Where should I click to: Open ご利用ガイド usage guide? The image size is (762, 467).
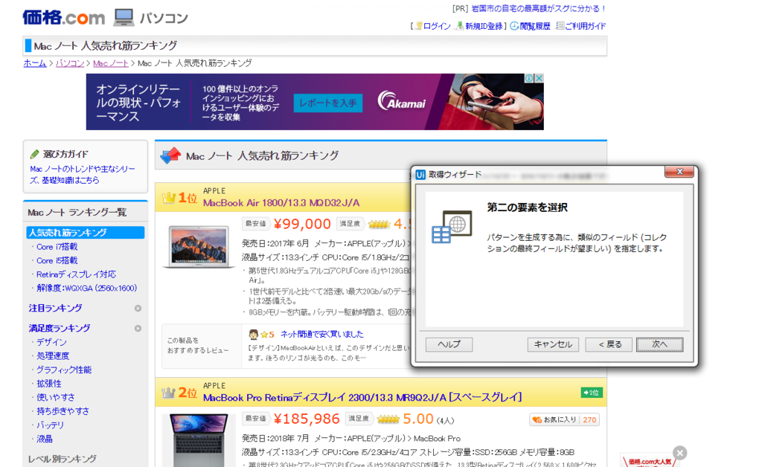click(x=585, y=26)
